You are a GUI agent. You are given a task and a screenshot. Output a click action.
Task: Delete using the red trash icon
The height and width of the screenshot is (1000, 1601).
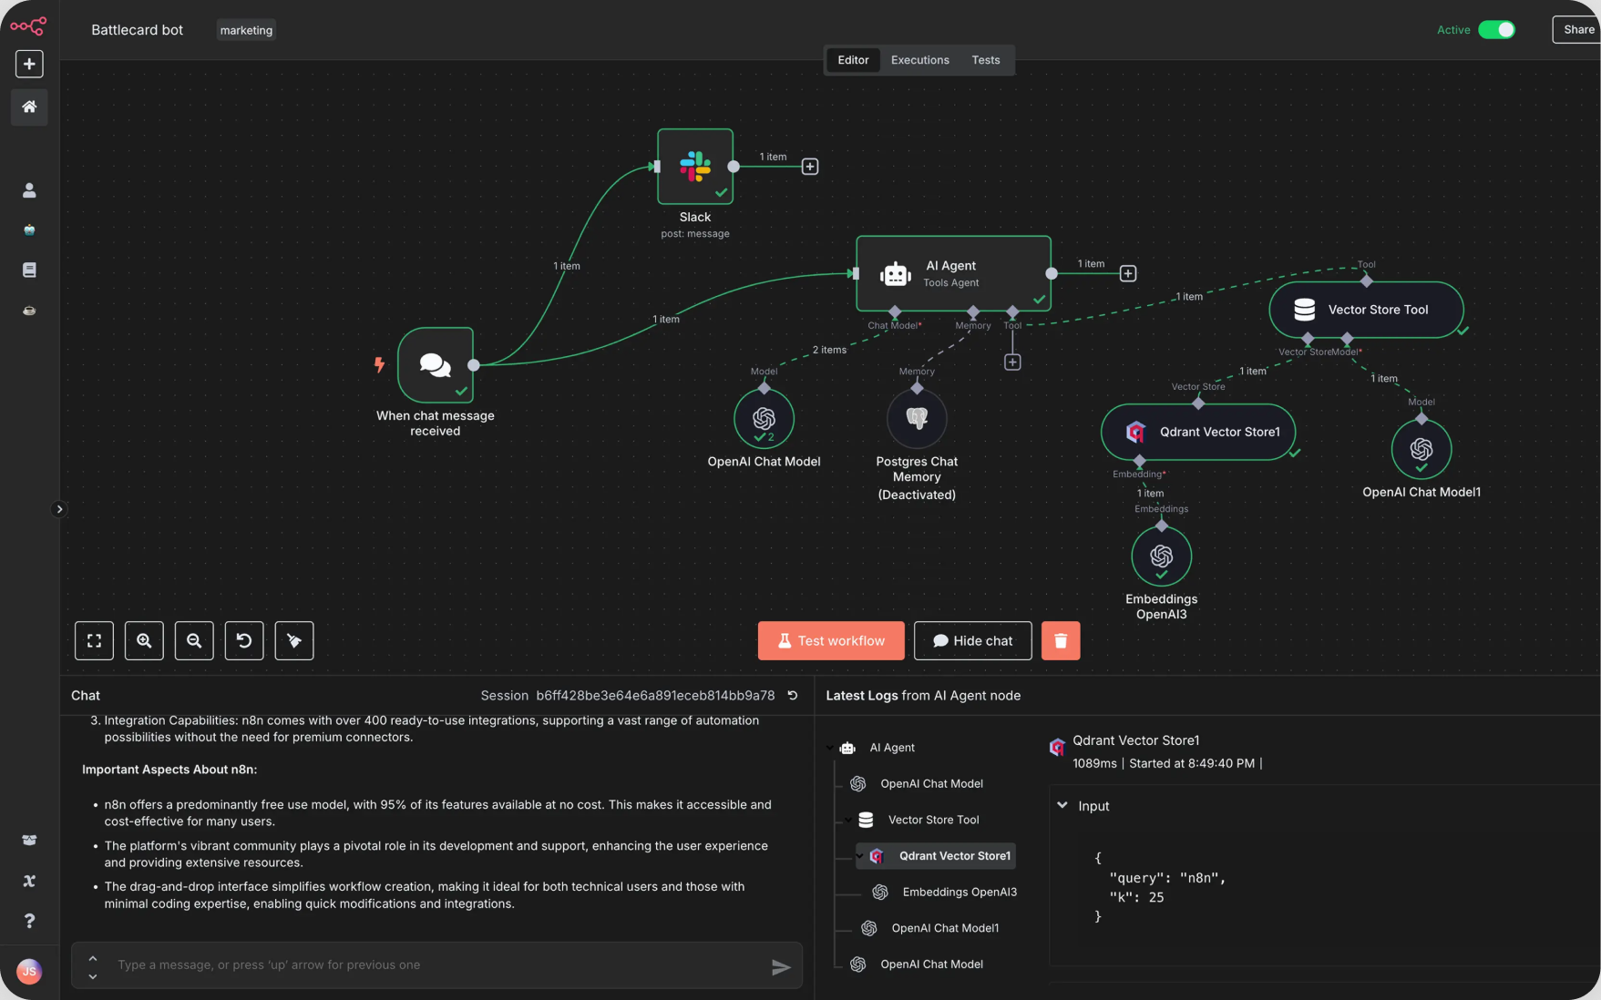(x=1060, y=640)
